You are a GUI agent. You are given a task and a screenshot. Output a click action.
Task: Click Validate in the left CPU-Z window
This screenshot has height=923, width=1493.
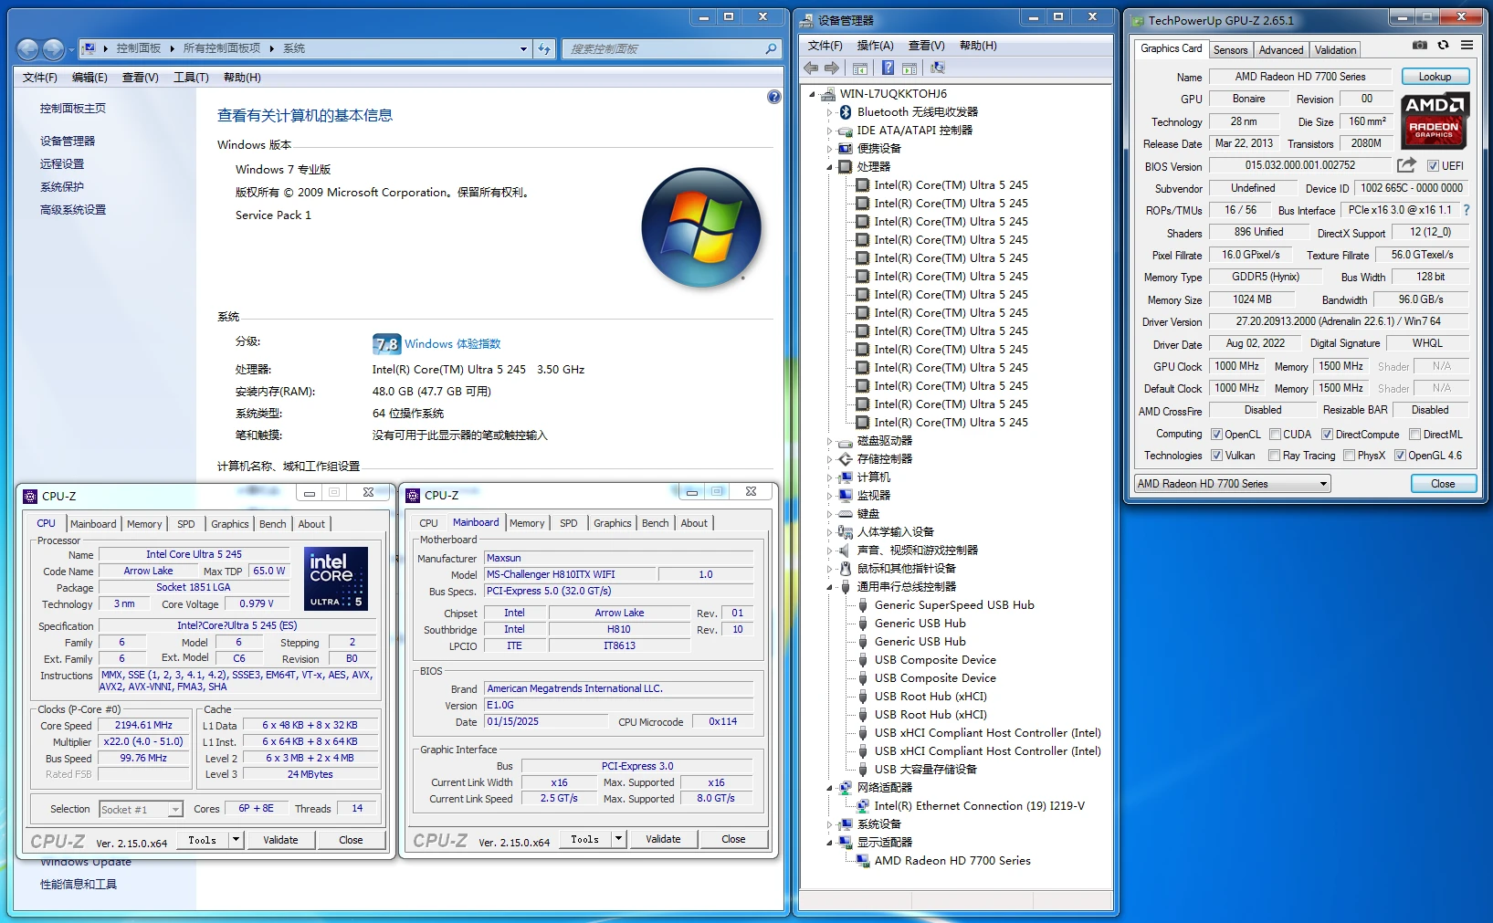point(280,840)
